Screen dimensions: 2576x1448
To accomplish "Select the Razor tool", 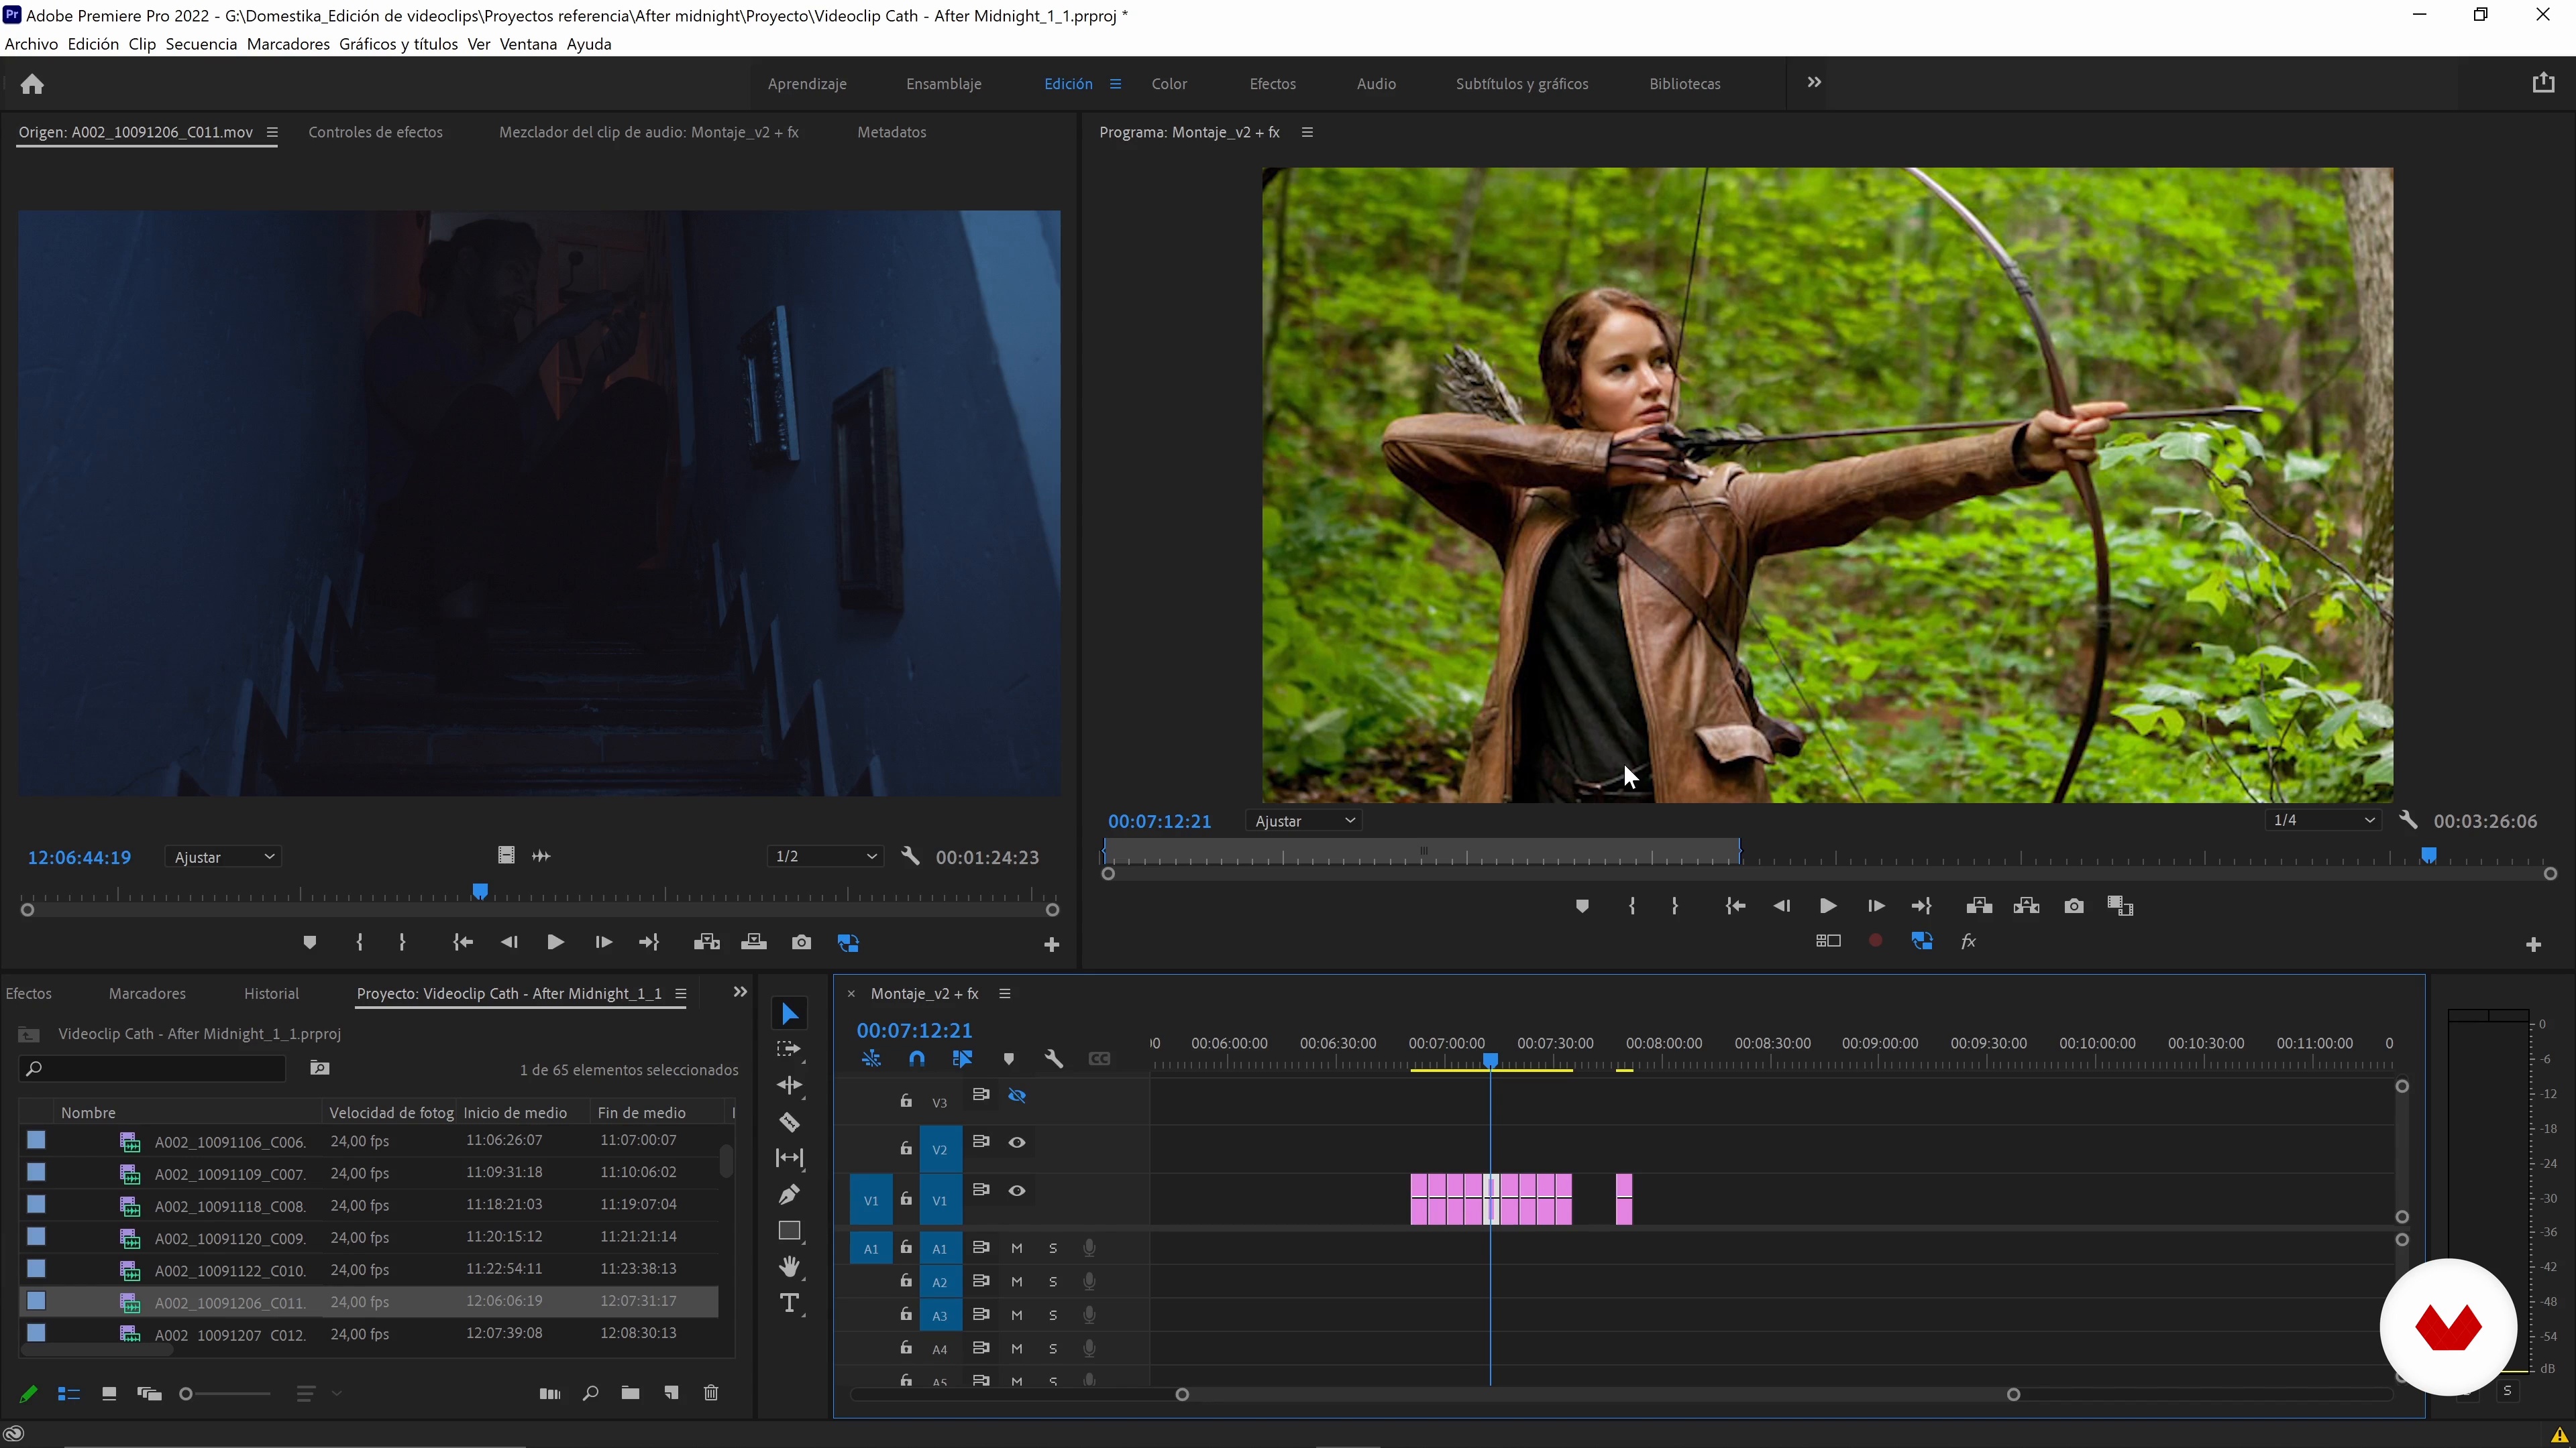I will click(789, 1122).
